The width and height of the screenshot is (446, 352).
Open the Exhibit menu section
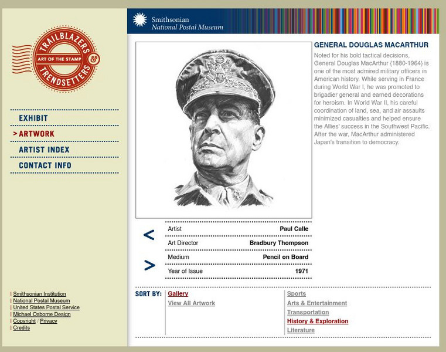click(x=33, y=118)
